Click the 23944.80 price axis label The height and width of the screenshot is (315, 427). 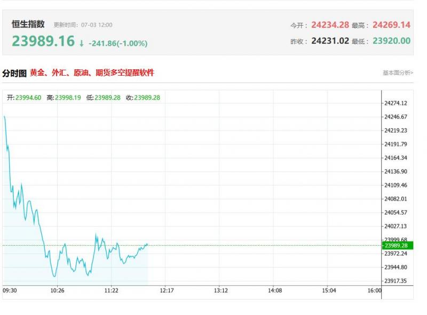tap(396, 267)
